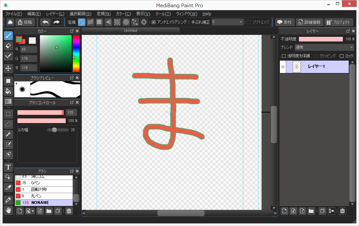Select the Move tool
The width and height of the screenshot is (359, 226).
point(8,68)
